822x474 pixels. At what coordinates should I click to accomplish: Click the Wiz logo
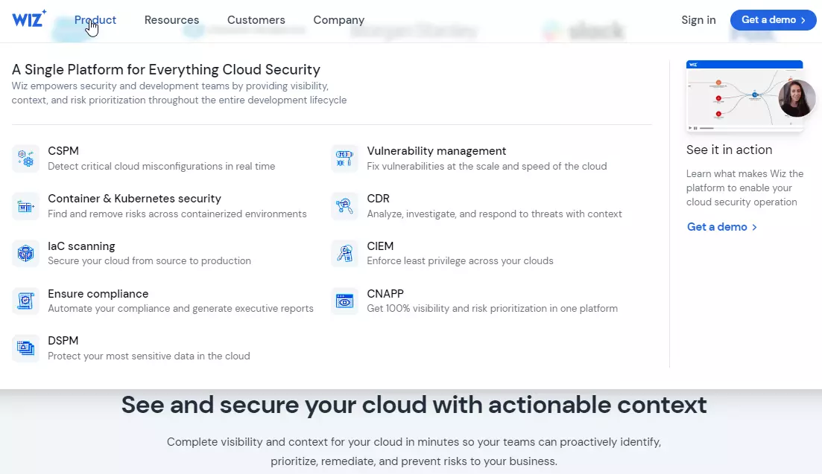28,20
